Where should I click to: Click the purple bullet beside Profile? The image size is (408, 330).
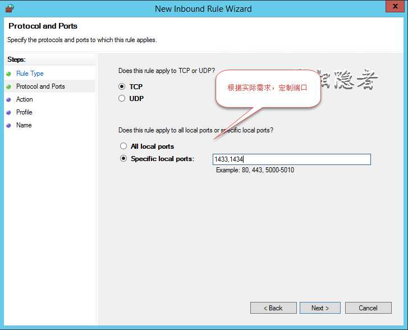[8, 112]
